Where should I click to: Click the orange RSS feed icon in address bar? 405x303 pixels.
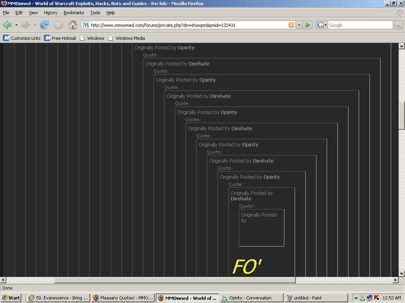tap(291, 25)
